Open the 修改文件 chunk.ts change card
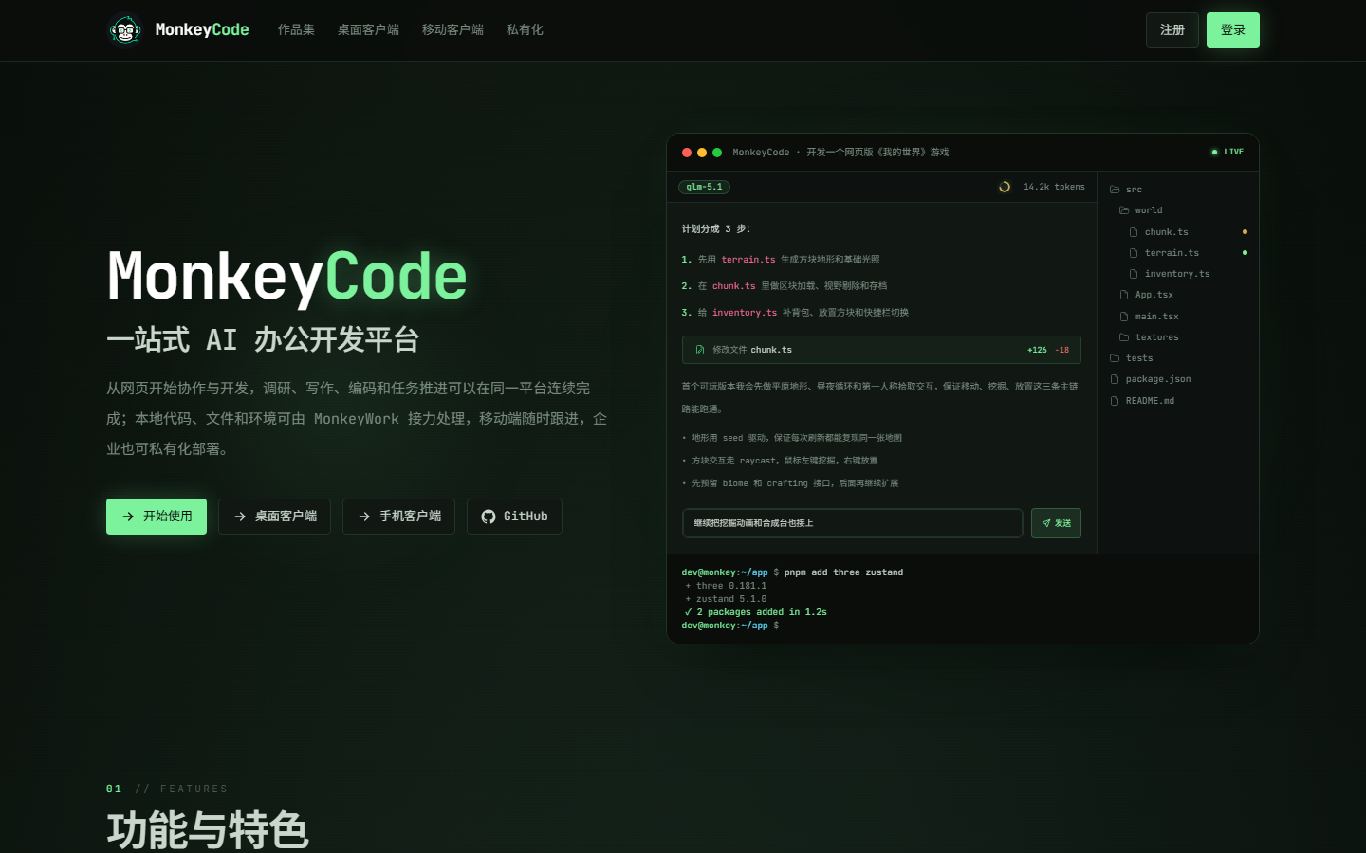 click(881, 350)
